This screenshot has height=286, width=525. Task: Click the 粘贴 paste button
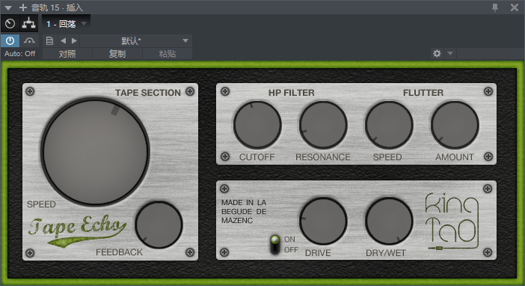(168, 54)
